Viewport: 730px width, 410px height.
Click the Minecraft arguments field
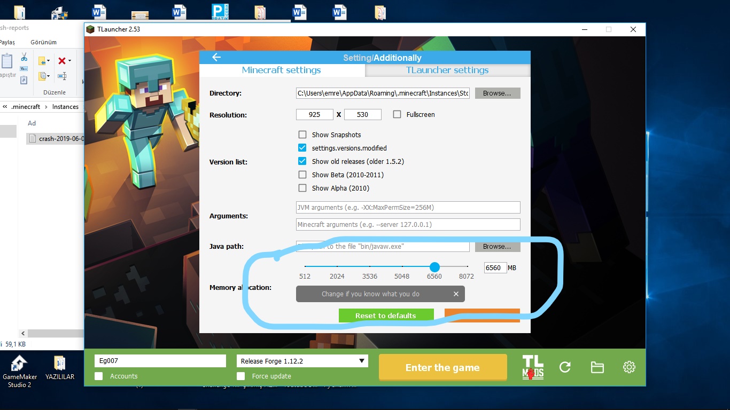point(408,224)
